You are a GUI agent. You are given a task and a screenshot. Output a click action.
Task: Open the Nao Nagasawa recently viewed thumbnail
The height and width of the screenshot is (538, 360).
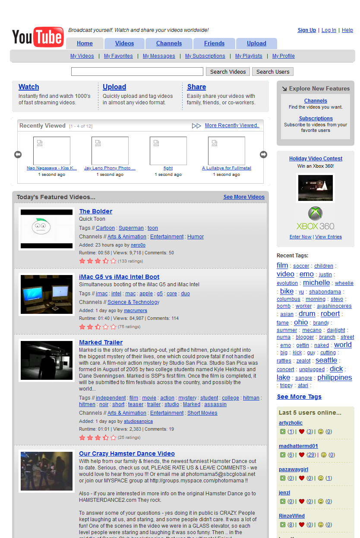(x=52, y=150)
